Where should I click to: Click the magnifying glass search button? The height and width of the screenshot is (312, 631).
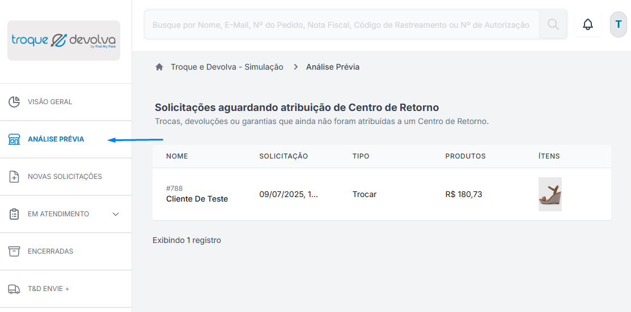point(553,24)
